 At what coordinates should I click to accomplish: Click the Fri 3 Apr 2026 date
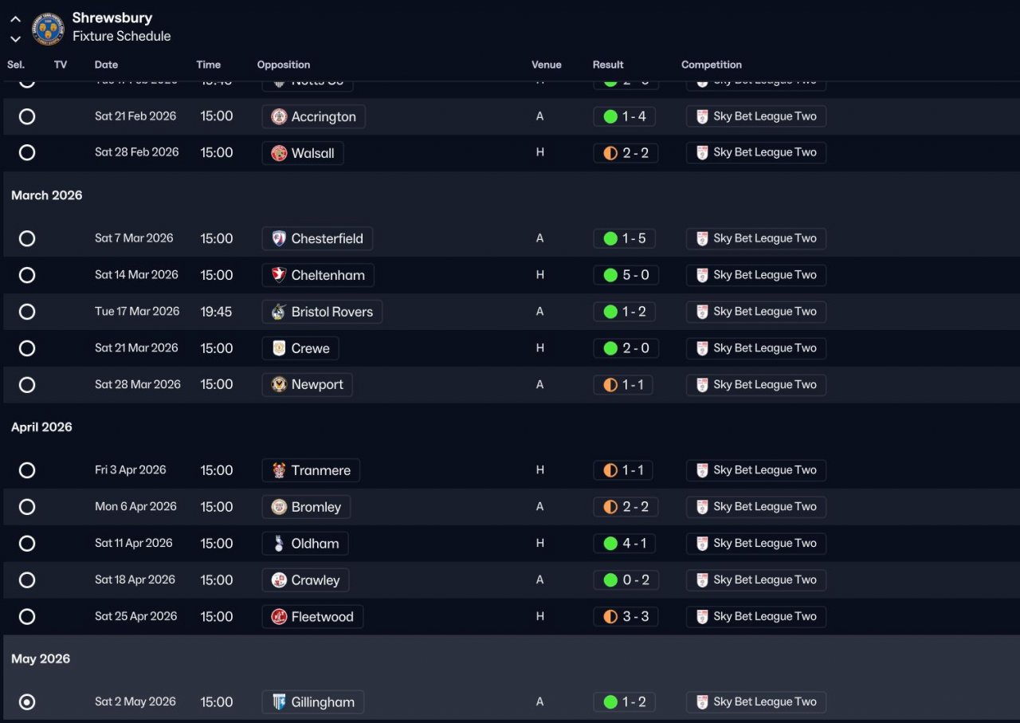pos(131,470)
